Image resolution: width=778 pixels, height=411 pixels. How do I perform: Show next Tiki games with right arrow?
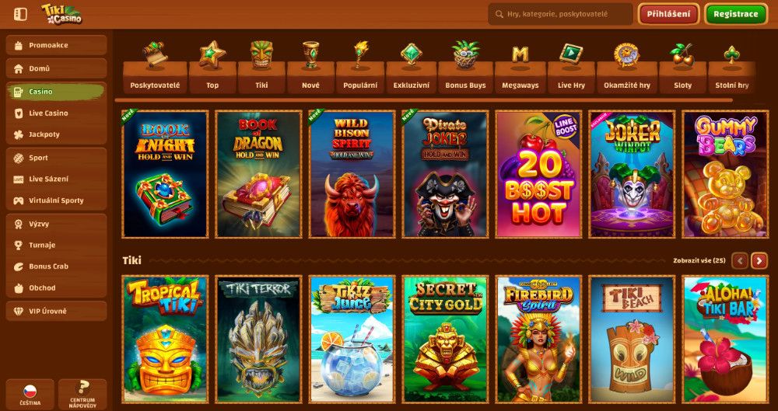759,260
